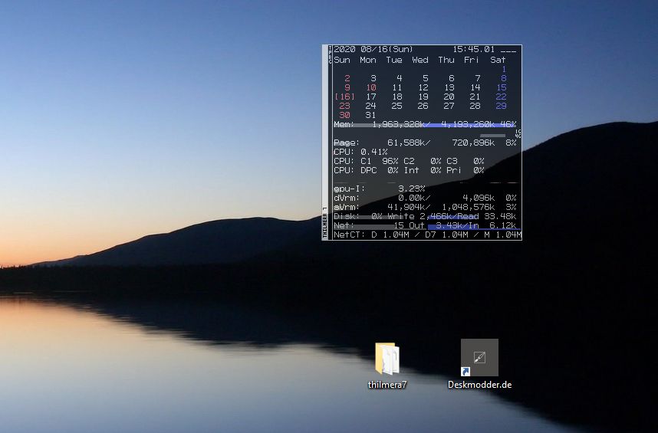This screenshot has height=433, width=658.
Task: Click the CPU C1 C2 C3 row
Action: [409, 161]
